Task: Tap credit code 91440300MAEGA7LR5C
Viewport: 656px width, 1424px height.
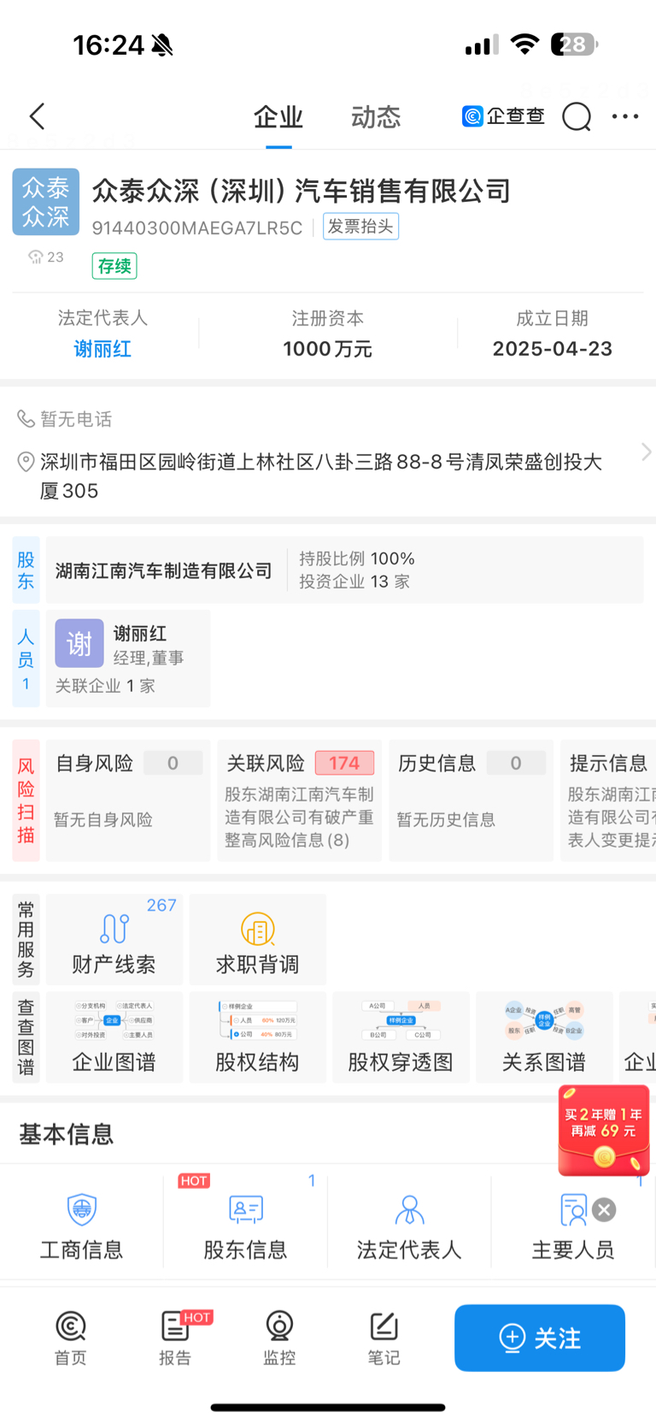Action: pos(197,227)
